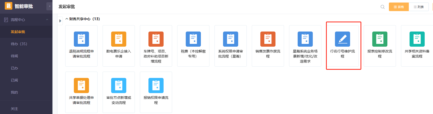433x114 pixels.
Task: Collapse the sidebar with the arrow button
Action: coord(49,6)
